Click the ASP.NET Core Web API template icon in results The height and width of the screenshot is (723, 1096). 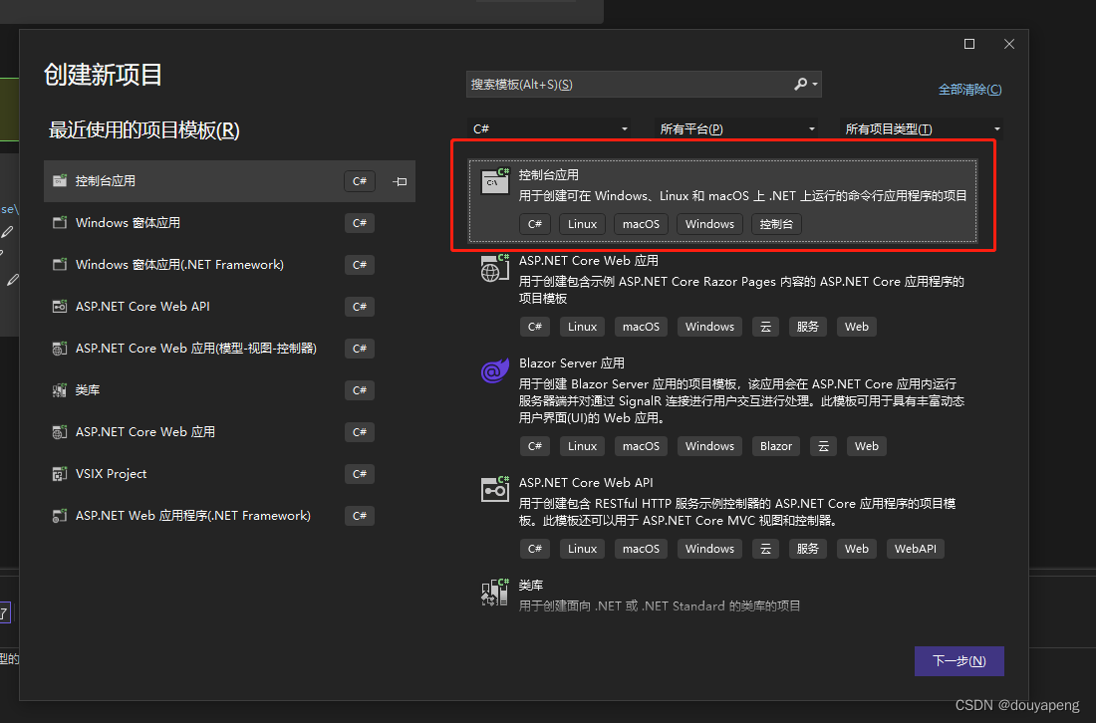(495, 489)
